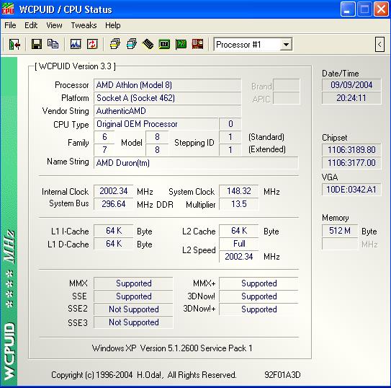Click chipset value 1106:3189.80
391x388 pixels.
pyautogui.click(x=351, y=150)
